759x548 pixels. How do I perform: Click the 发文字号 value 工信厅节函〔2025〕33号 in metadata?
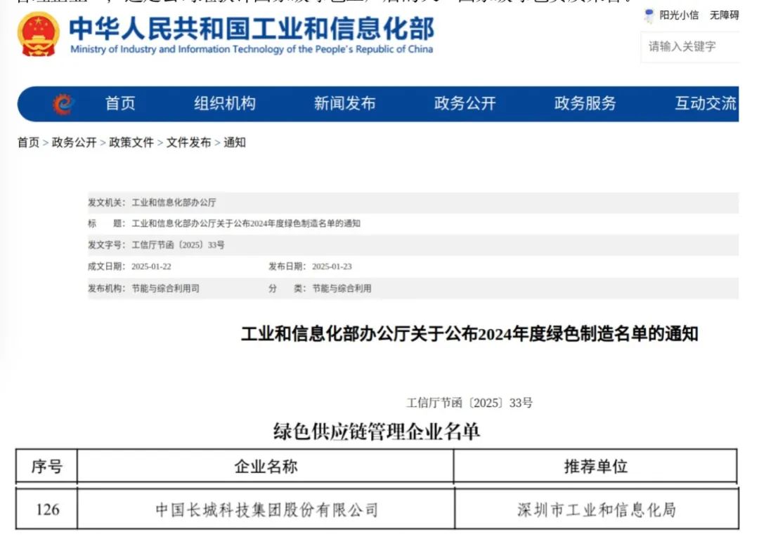(178, 245)
